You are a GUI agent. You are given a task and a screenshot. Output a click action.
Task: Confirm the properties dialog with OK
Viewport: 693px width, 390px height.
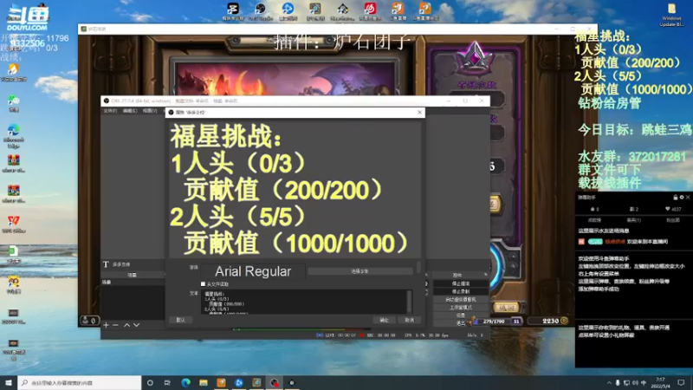(384, 320)
